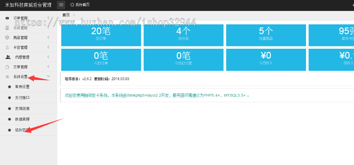Open the 代理管理 menu

tap(28, 57)
